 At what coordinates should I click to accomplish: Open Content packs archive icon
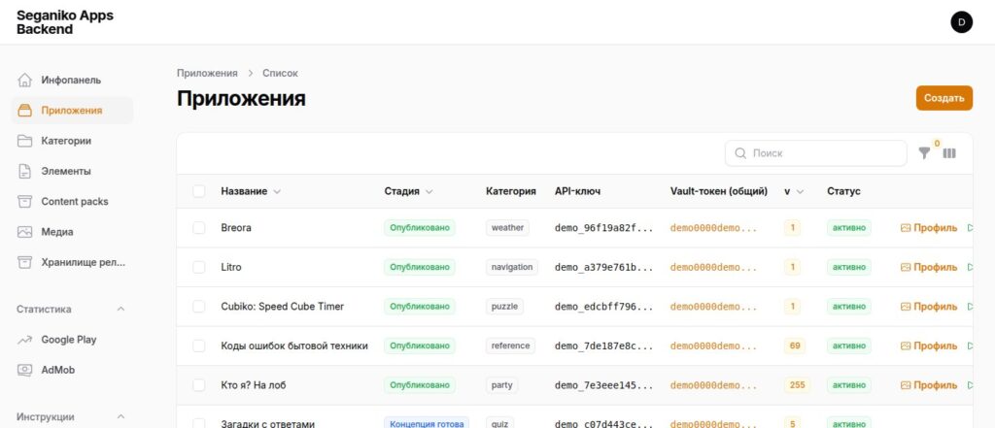coord(24,202)
